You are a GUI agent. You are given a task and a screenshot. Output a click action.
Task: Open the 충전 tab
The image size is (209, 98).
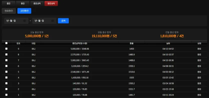9,3
